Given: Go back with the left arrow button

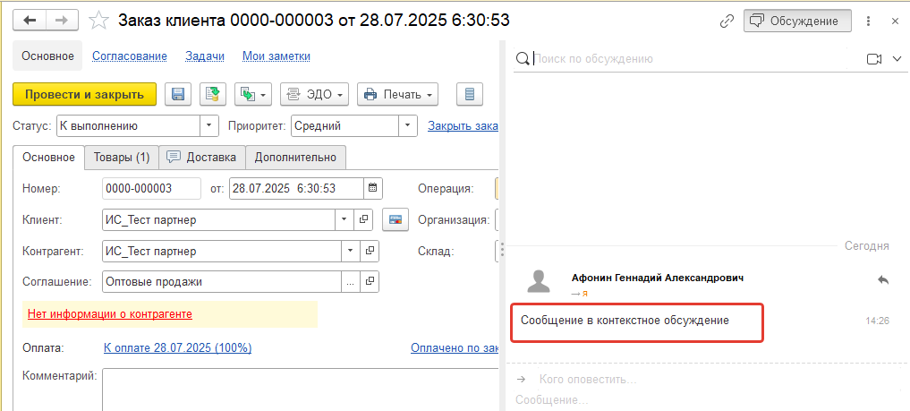Looking at the screenshot, I should point(29,21).
